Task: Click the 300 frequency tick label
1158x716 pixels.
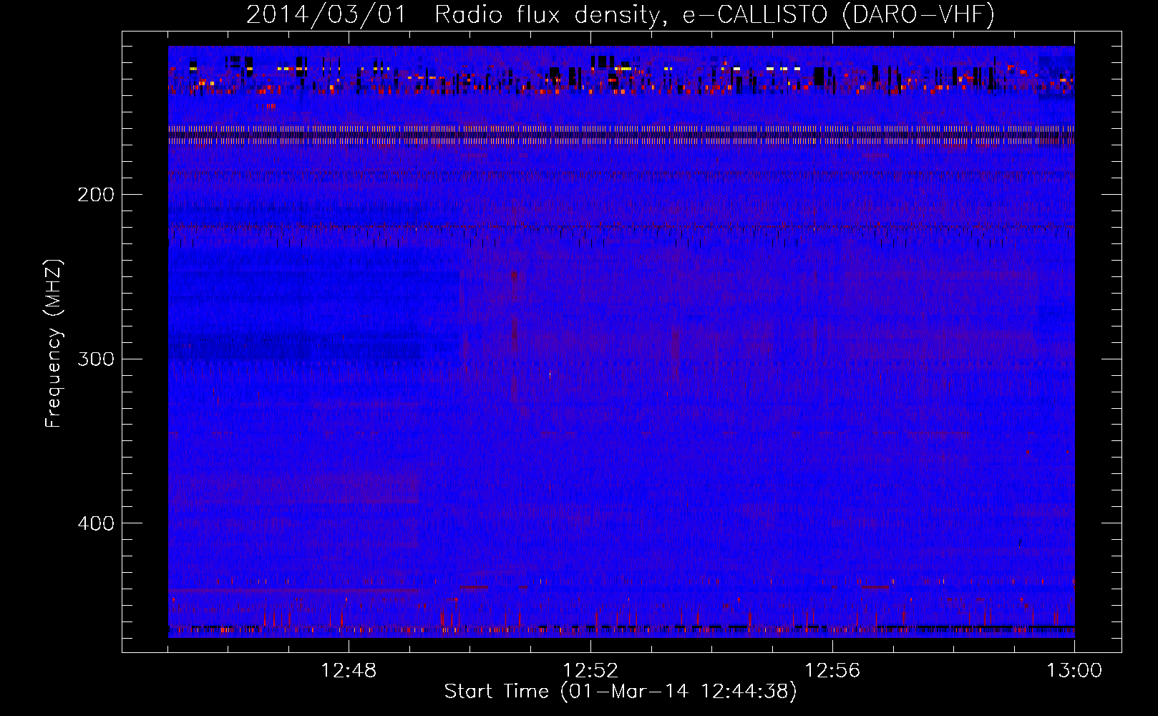Action: (x=96, y=359)
